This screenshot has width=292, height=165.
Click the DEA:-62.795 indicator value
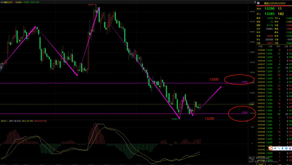click(27, 121)
